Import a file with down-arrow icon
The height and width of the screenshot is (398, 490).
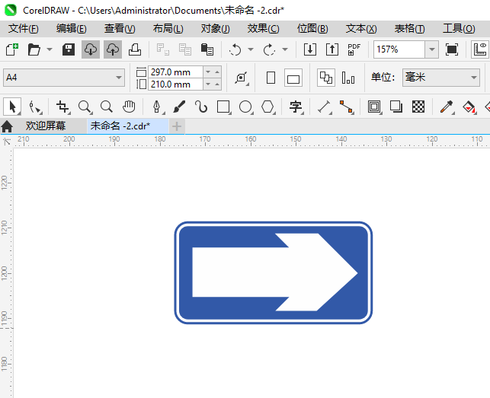coord(310,49)
